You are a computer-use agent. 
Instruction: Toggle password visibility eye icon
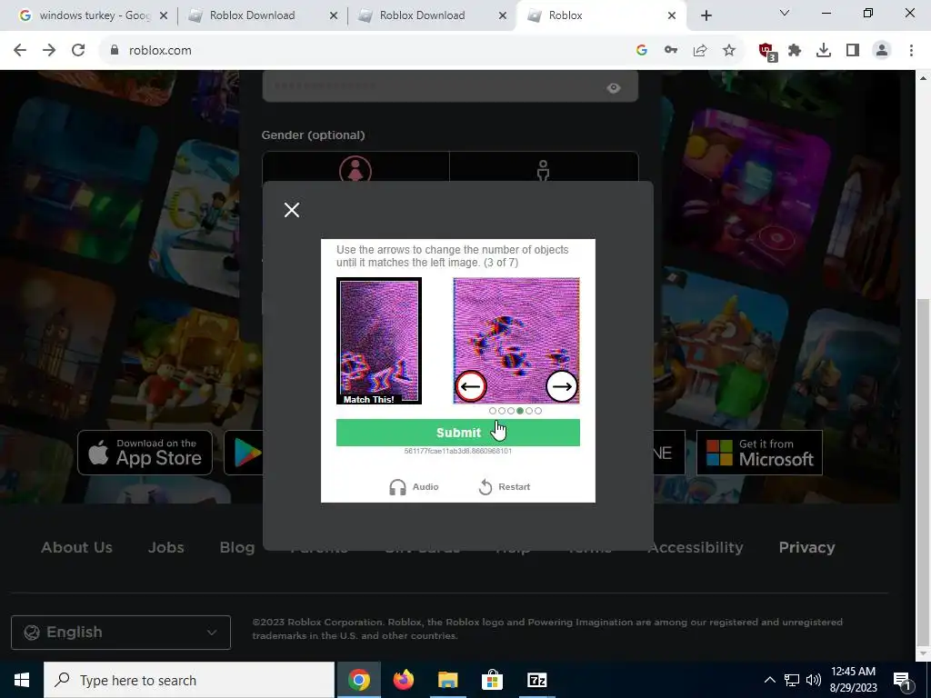point(614,88)
